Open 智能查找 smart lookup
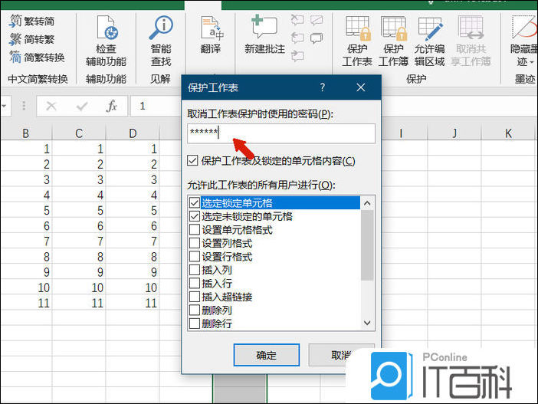This screenshot has width=538, height=404. (x=161, y=41)
